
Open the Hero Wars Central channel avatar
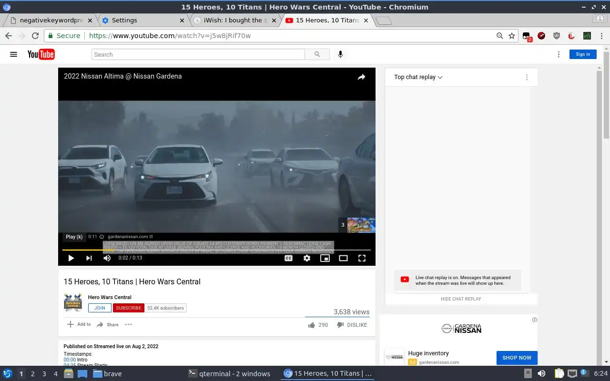pyautogui.click(x=73, y=302)
